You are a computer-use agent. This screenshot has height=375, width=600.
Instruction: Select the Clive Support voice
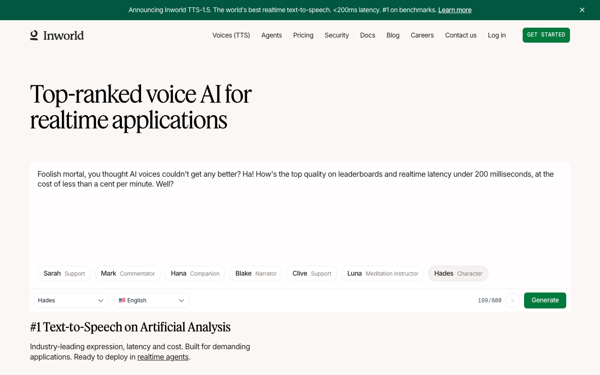[x=312, y=274]
